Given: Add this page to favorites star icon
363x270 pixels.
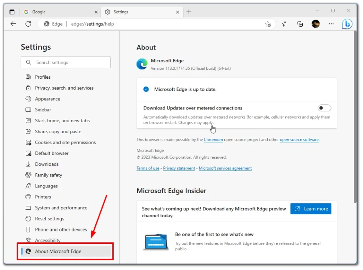Looking at the screenshot, I should point(268,24).
